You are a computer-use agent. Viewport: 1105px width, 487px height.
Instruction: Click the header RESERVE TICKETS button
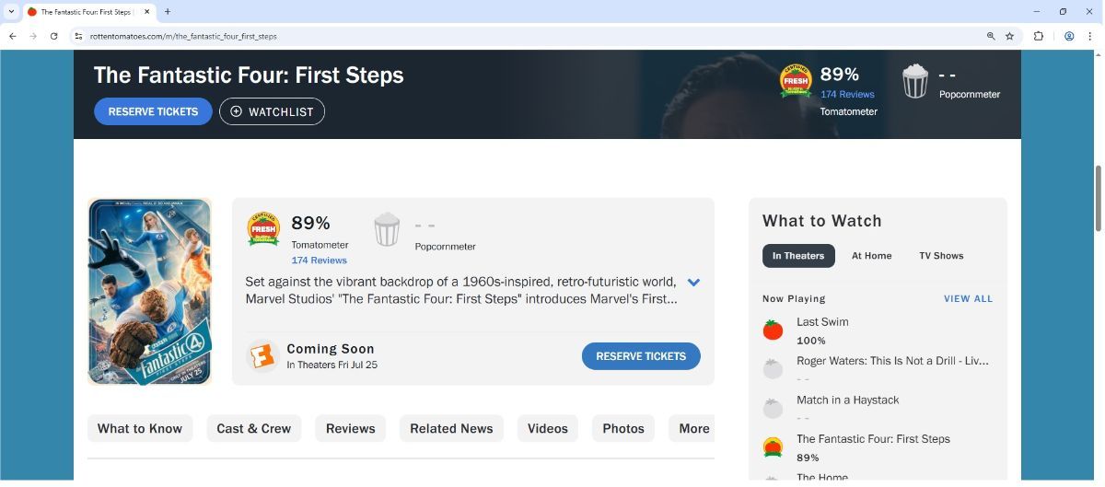point(153,111)
